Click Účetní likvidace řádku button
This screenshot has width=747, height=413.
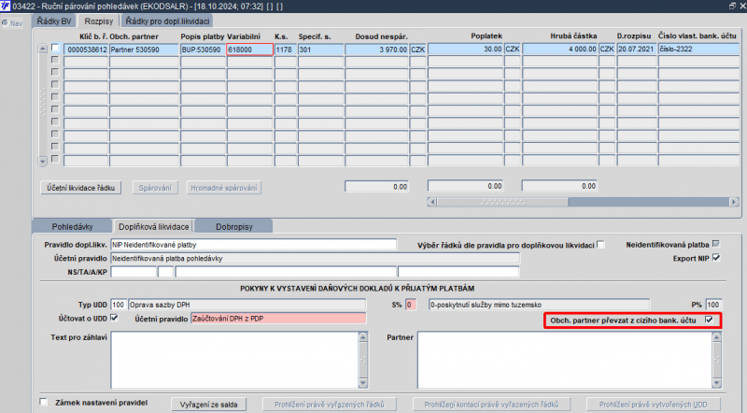[81, 188]
